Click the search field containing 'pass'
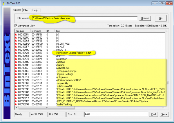This screenshot has width=174, height=123. [116, 114]
